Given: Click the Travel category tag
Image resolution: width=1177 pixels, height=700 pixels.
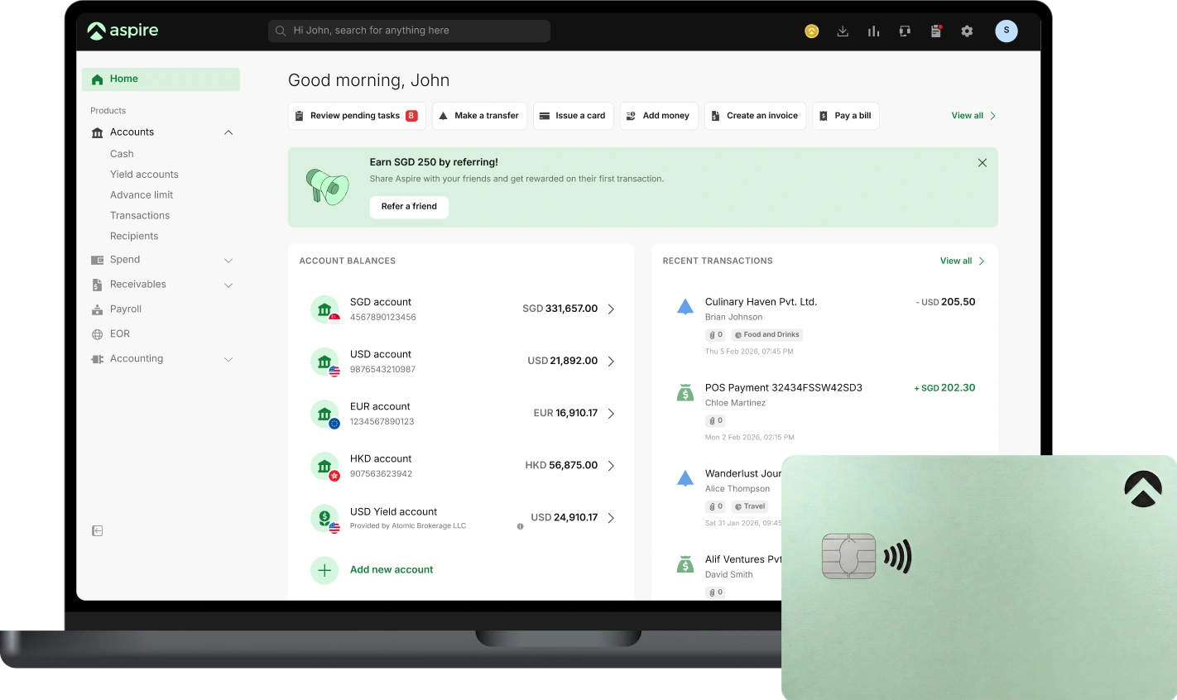Looking at the screenshot, I should click(x=750, y=506).
